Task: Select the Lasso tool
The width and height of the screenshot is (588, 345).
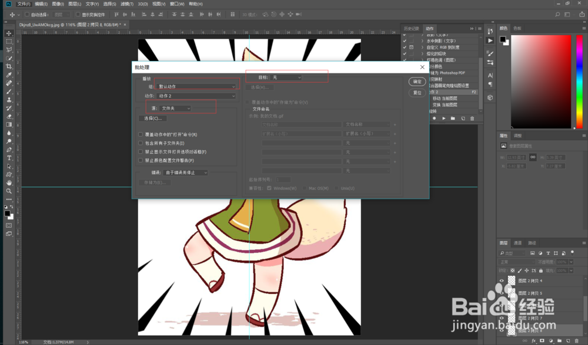Action: coord(9,50)
